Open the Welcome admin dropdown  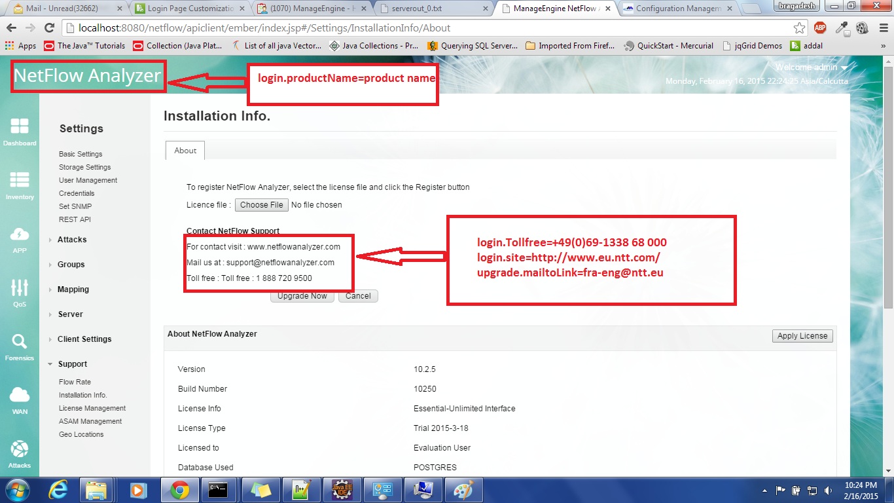[x=811, y=67]
